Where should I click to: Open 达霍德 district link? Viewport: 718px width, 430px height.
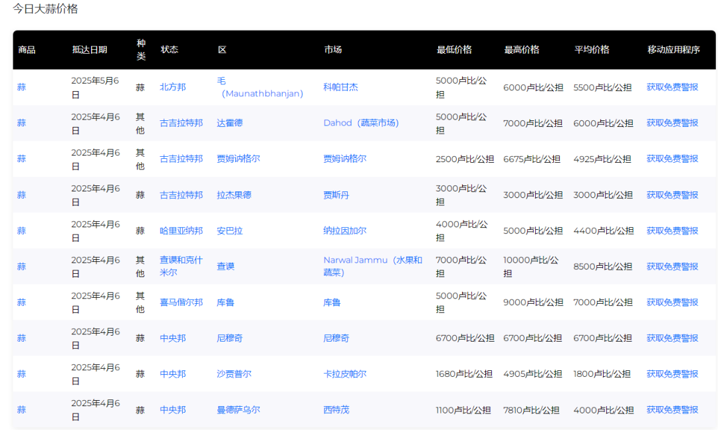(229, 123)
